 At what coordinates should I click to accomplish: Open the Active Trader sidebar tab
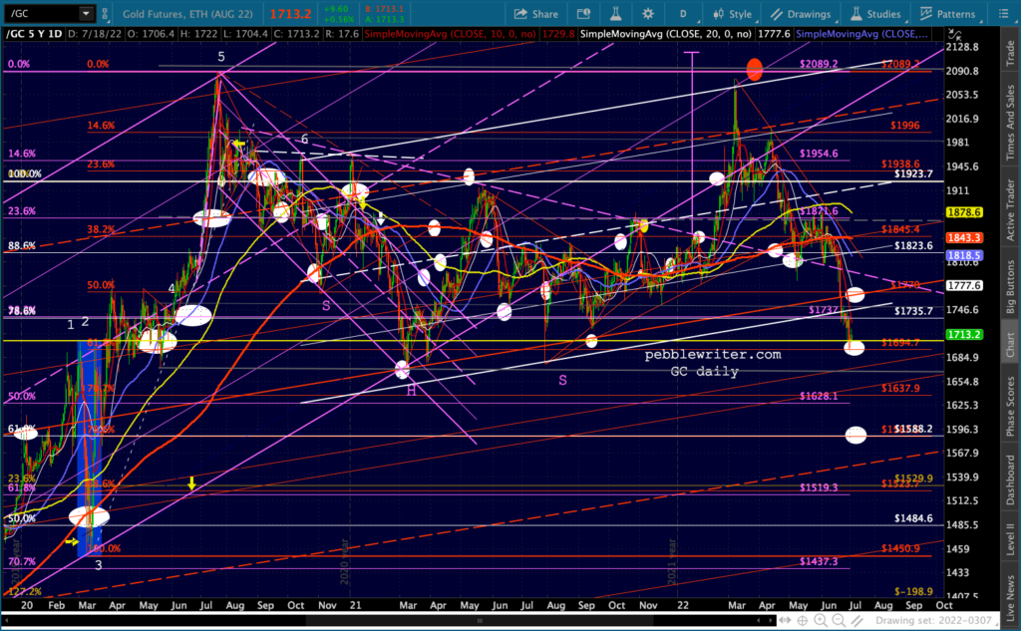pyautogui.click(x=1010, y=209)
